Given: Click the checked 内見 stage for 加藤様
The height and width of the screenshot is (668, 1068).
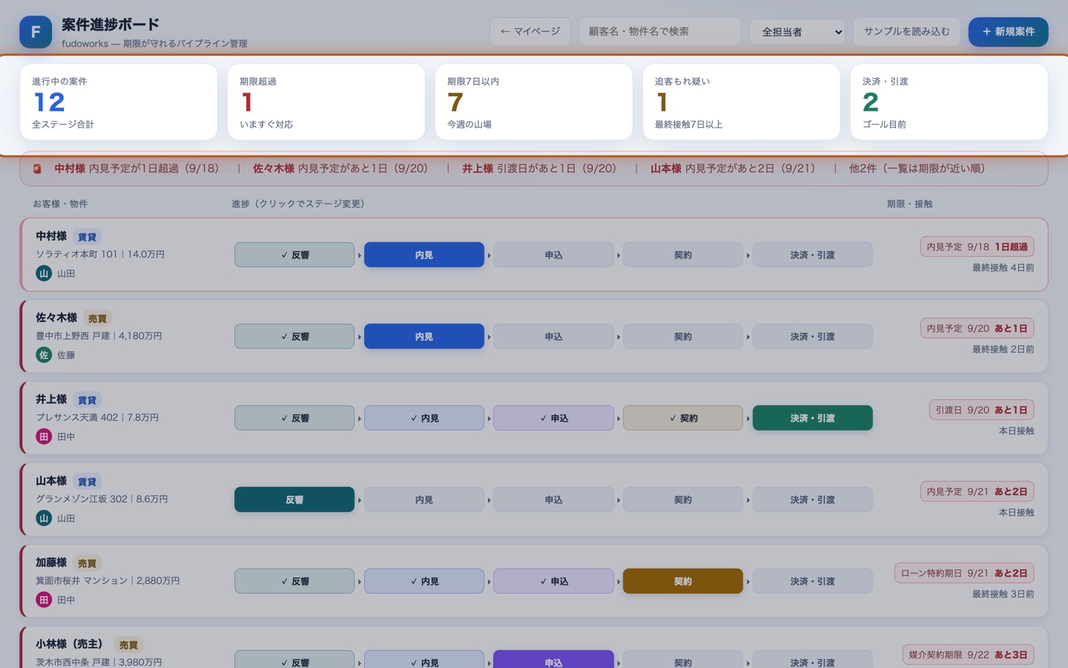Looking at the screenshot, I should click(424, 581).
